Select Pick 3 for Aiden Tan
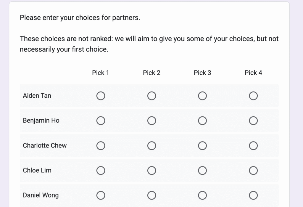 [x=202, y=96]
